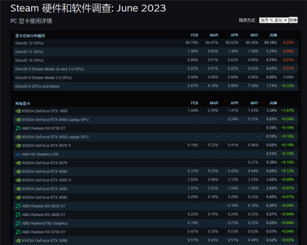The image size is (307, 245).
Task: Click the +0.32% change for DirectX 8 GPUs
Action: coord(288,86)
